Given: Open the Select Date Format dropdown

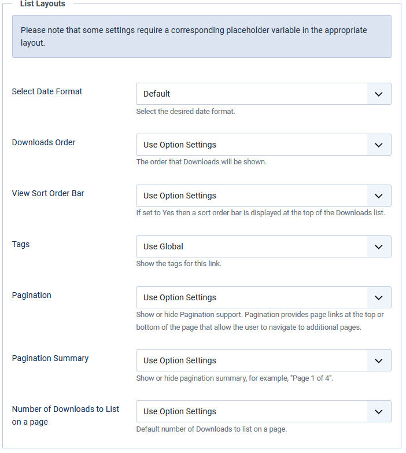Looking at the screenshot, I should click(x=263, y=94).
